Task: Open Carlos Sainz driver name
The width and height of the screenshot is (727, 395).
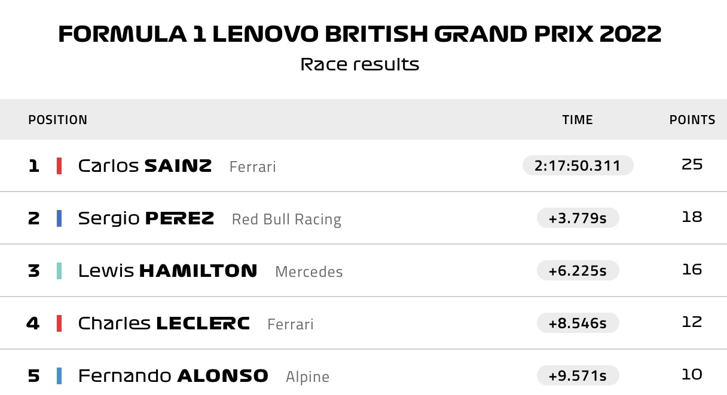Action: coord(145,166)
